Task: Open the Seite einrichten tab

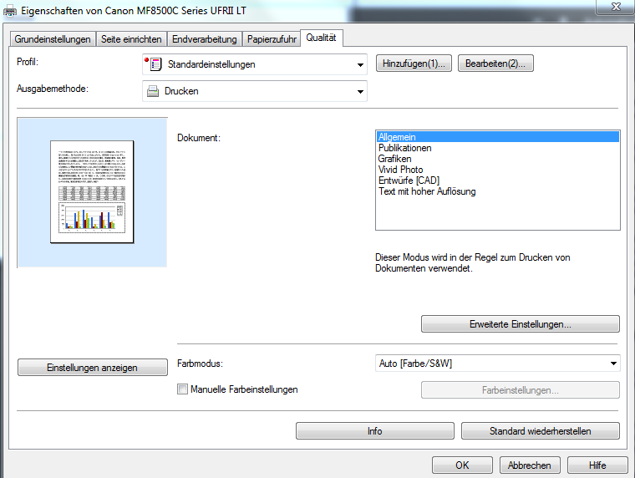Action: (x=131, y=39)
